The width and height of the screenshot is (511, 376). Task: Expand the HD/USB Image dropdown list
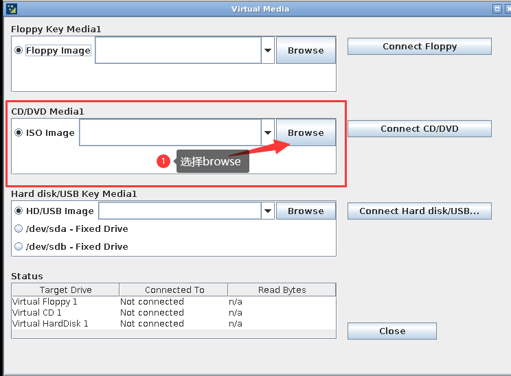[268, 211]
